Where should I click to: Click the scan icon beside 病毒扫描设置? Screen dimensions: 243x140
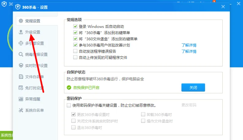click(x=20, y=54)
